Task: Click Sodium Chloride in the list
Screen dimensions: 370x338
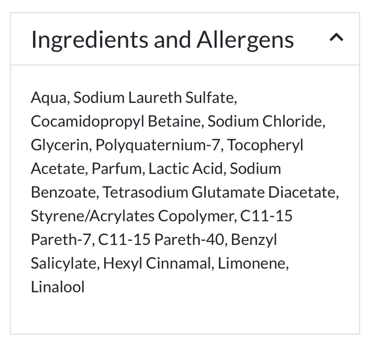Action: pos(265,121)
